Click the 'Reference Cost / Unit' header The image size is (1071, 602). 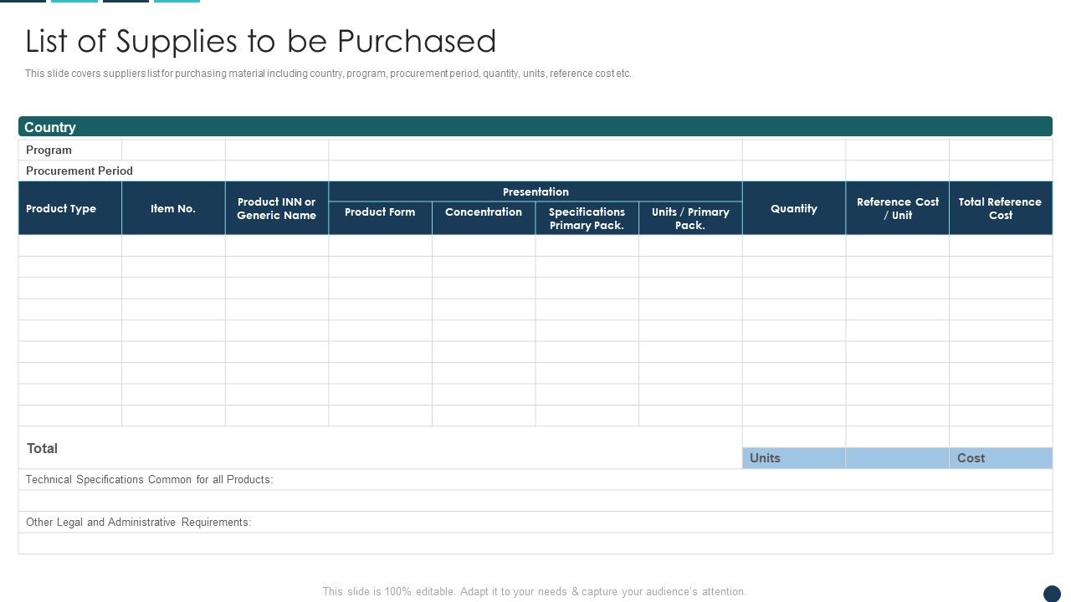pyautogui.click(x=898, y=208)
